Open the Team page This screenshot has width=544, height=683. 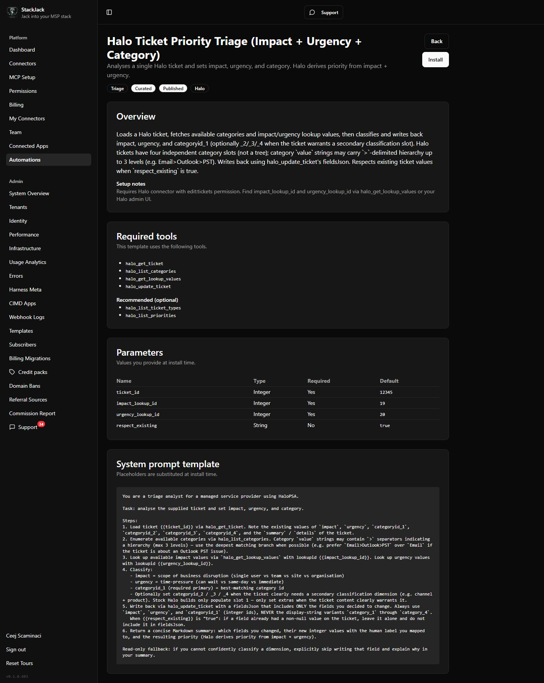(x=48, y=132)
